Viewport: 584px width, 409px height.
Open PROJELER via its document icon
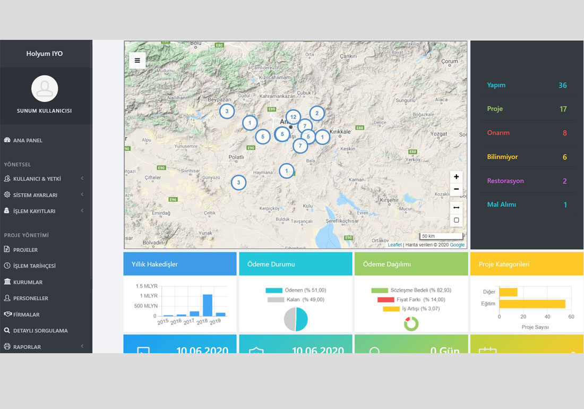(7, 249)
